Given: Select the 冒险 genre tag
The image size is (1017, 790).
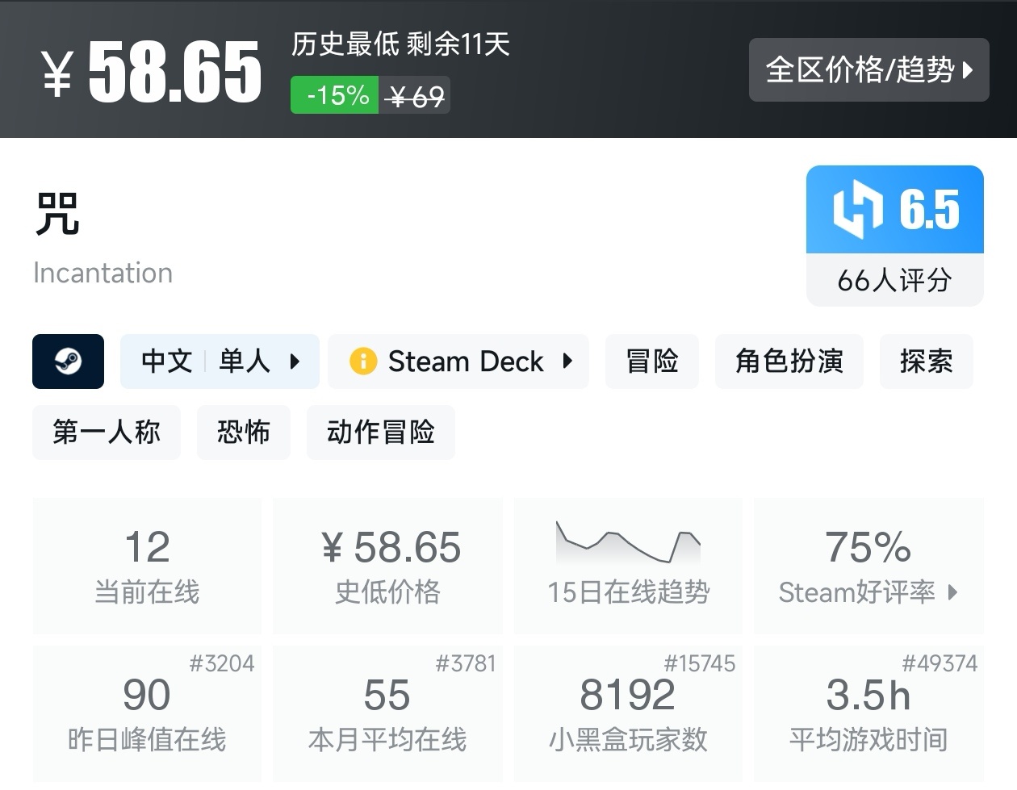Looking at the screenshot, I should [652, 362].
